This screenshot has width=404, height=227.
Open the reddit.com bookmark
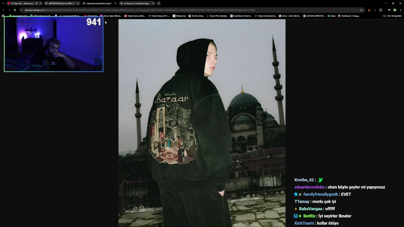[x=135, y=16]
